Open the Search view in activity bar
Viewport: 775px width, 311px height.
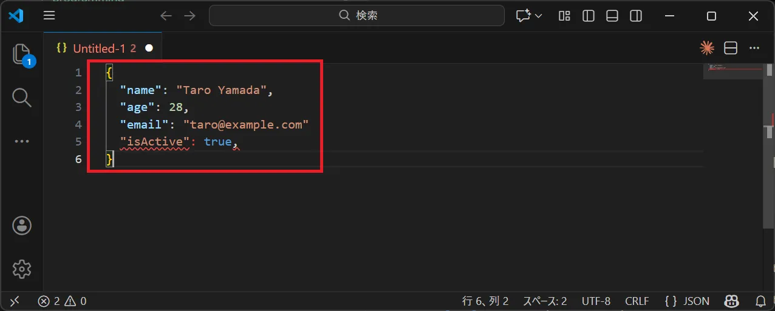pos(21,97)
